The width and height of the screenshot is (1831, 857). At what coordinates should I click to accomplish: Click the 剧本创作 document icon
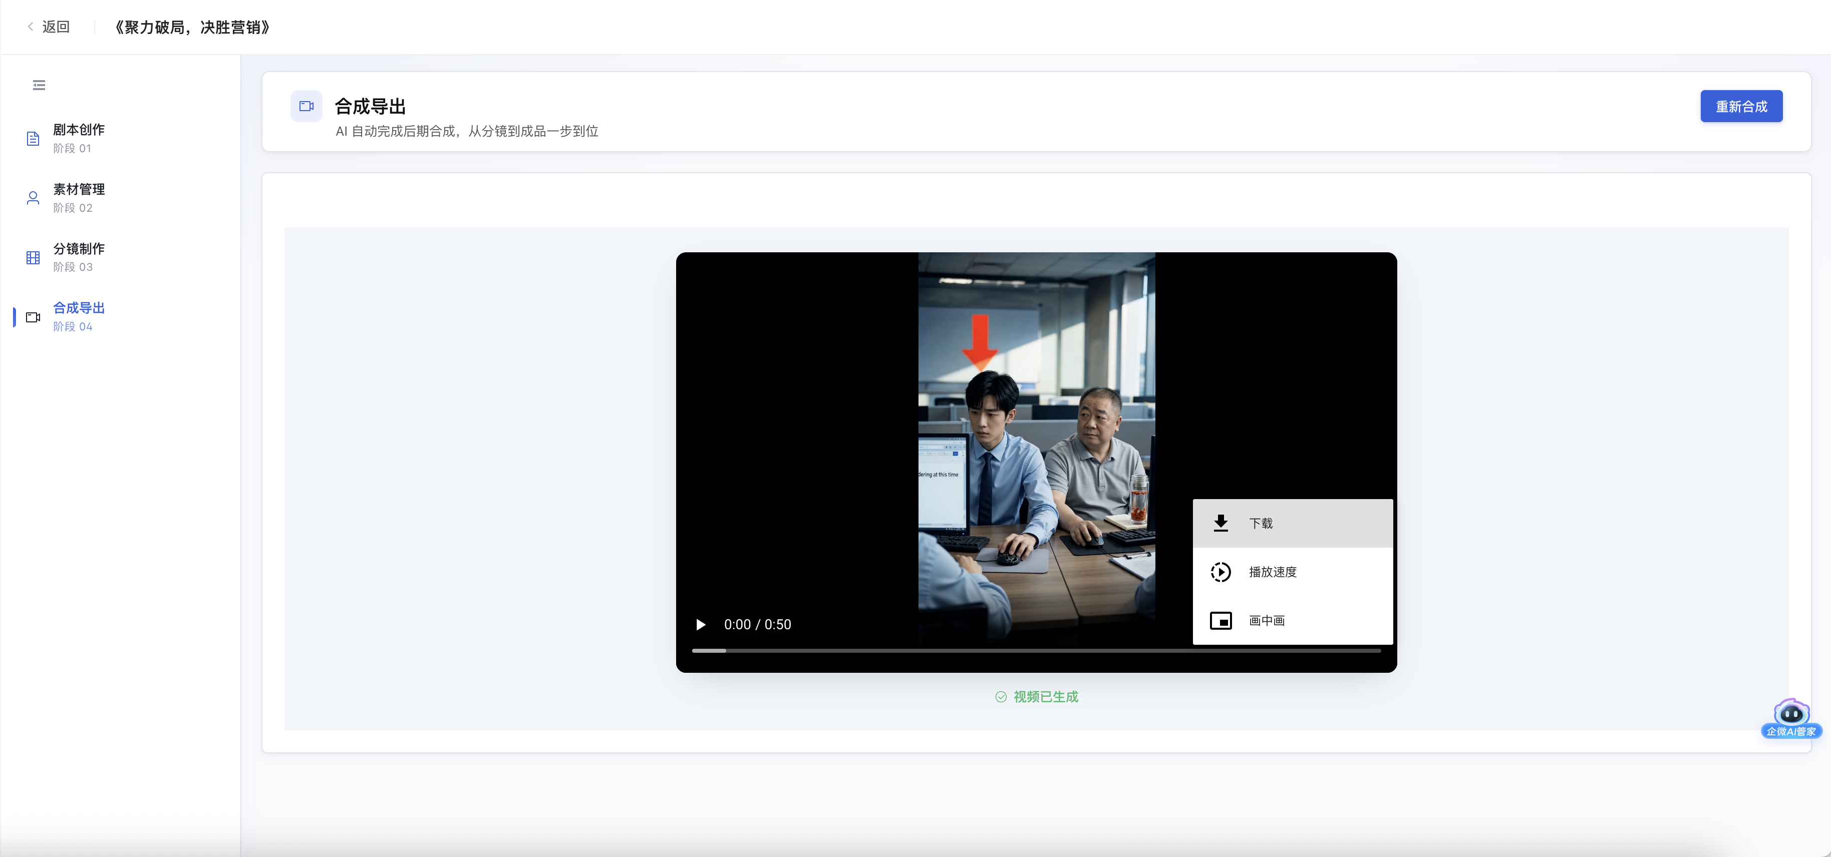33,139
